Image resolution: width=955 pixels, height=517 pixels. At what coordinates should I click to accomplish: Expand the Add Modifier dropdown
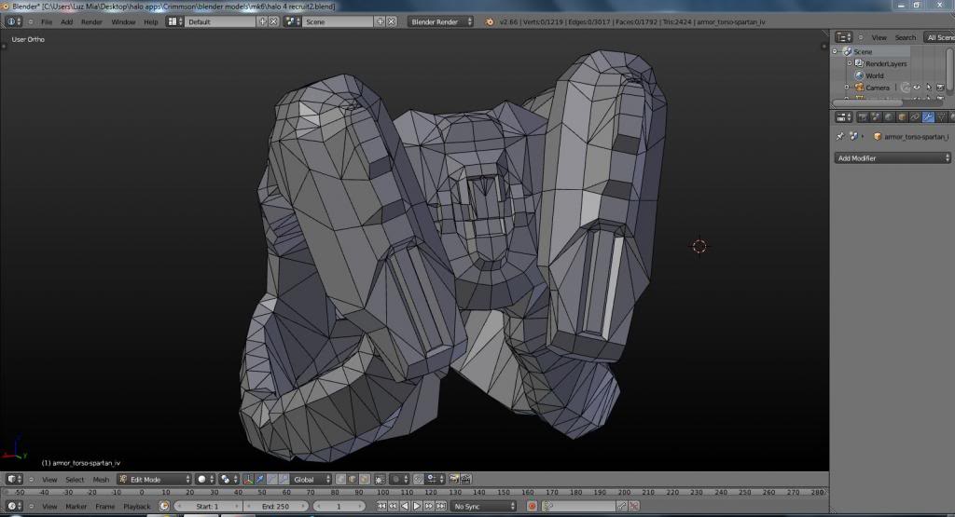pyautogui.click(x=892, y=158)
